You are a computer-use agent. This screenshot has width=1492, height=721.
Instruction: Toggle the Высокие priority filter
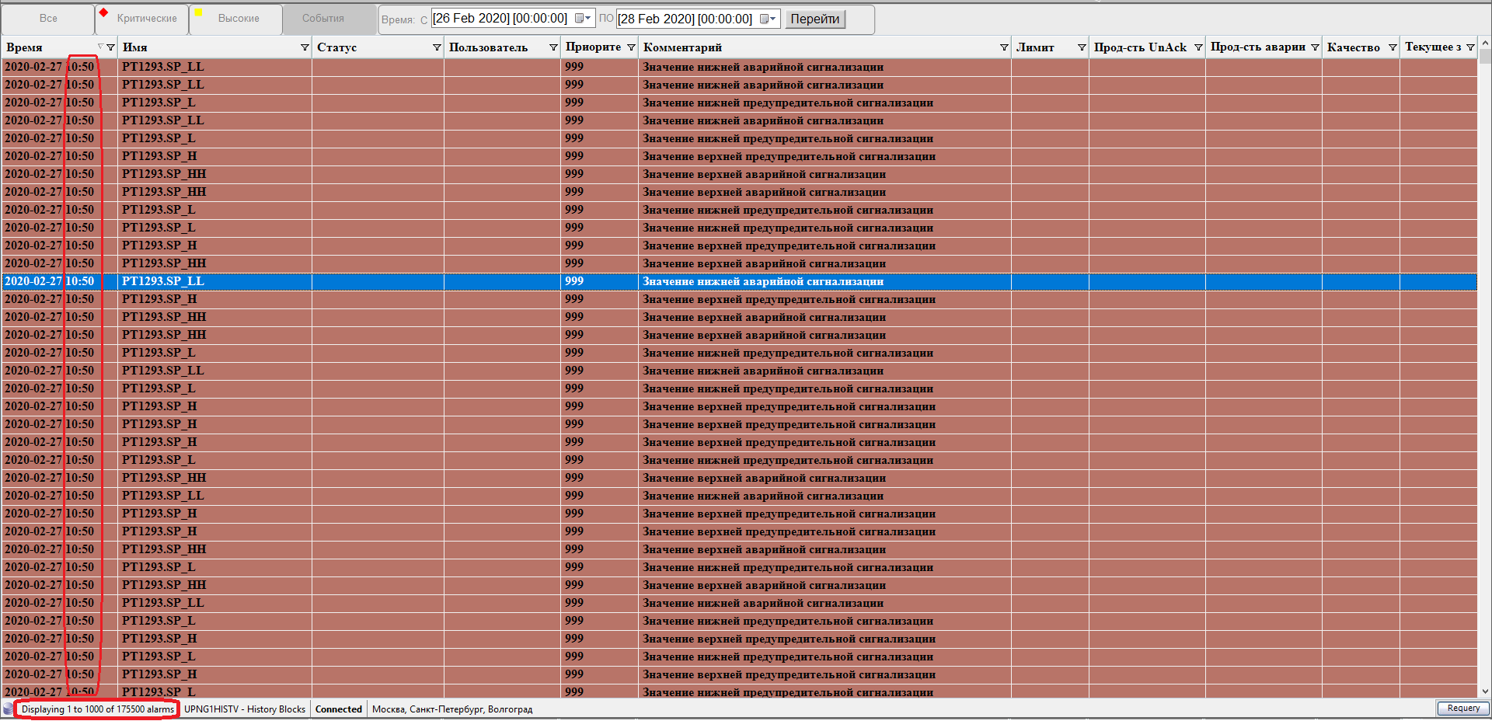pyautogui.click(x=236, y=19)
